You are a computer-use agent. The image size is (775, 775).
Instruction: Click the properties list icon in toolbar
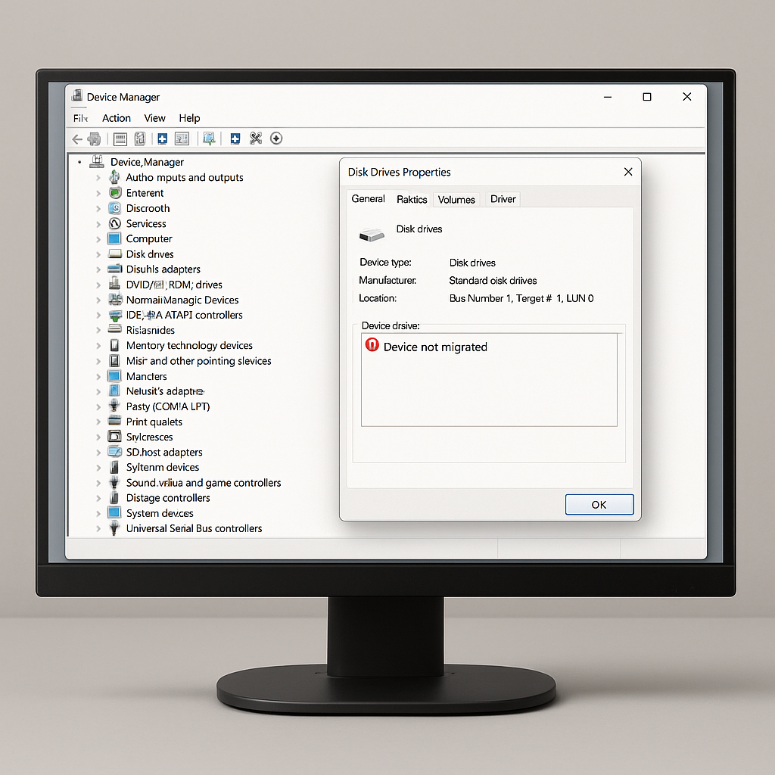click(x=120, y=139)
